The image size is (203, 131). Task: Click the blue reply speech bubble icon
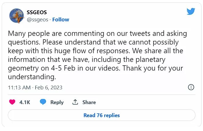[43, 102]
